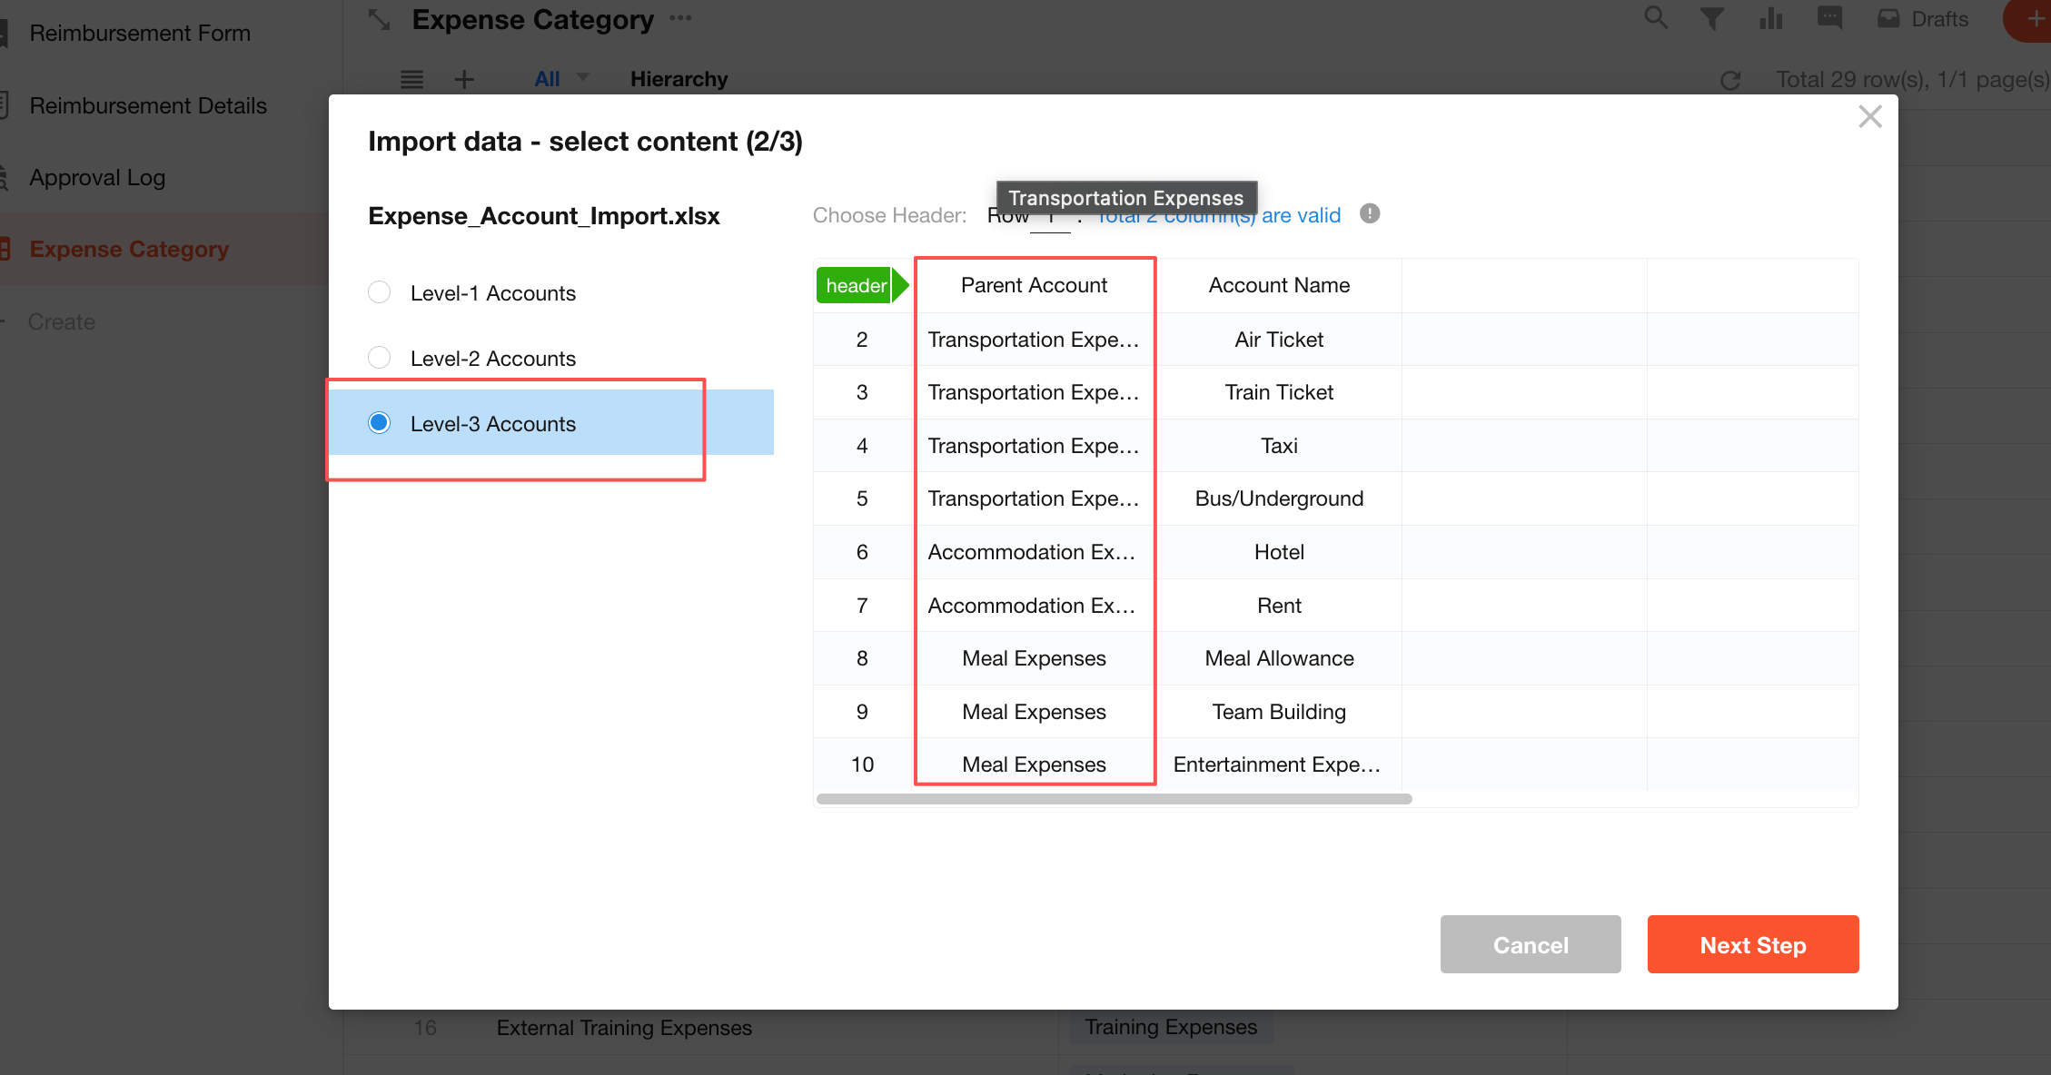This screenshot has height=1075, width=2051.
Task: Click Create in the sidebar
Action: point(61,321)
